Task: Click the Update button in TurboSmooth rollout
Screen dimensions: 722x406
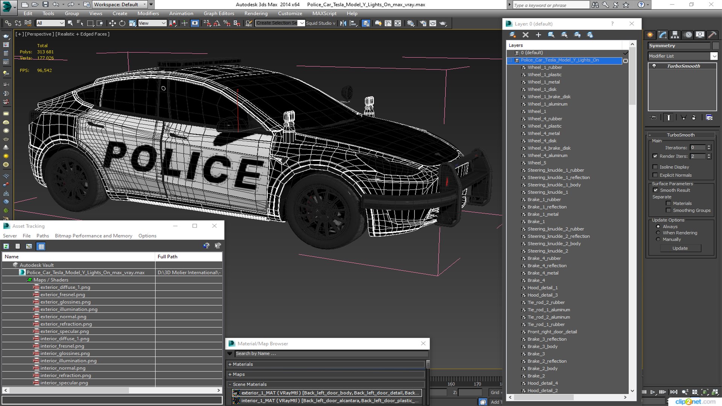Action: (x=680, y=248)
